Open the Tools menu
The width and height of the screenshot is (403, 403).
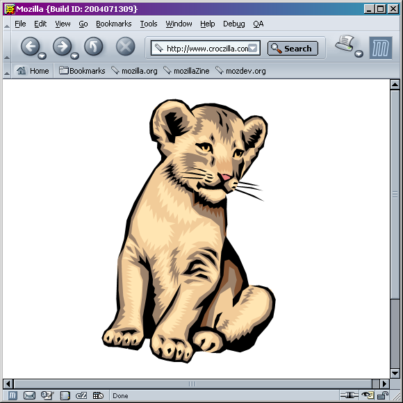tap(149, 24)
